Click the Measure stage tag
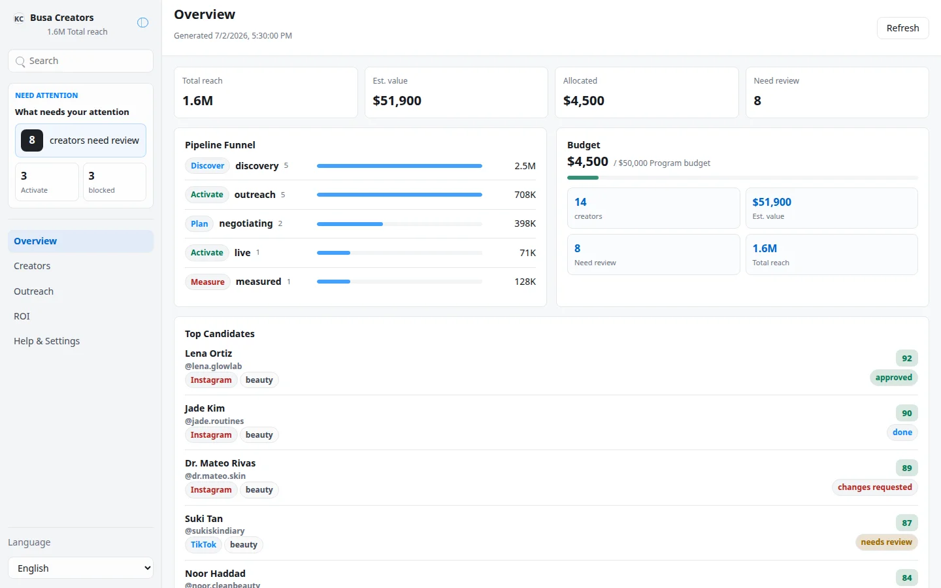Viewport: 941px width, 588px height. click(208, 282)
